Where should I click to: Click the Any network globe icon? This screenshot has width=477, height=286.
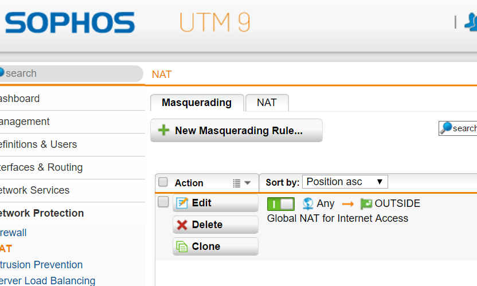pos(308,203)
